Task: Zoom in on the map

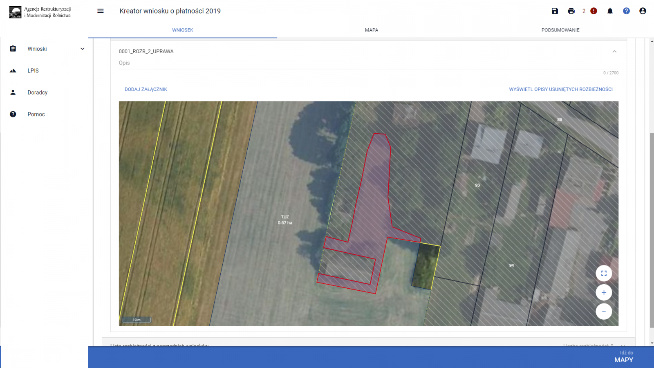Action: [x=604, y=292]
